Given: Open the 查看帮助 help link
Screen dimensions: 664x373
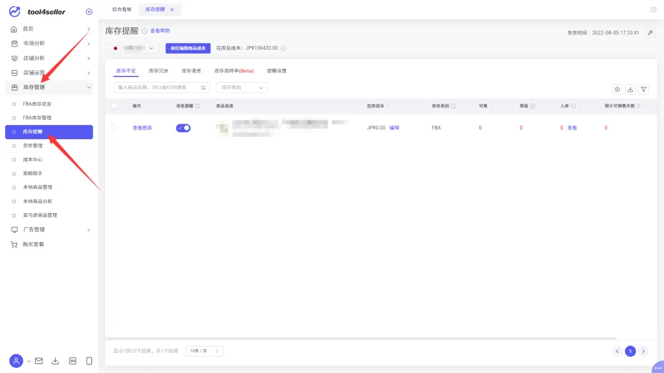Looking at the screenshot, I should point(160,31).
